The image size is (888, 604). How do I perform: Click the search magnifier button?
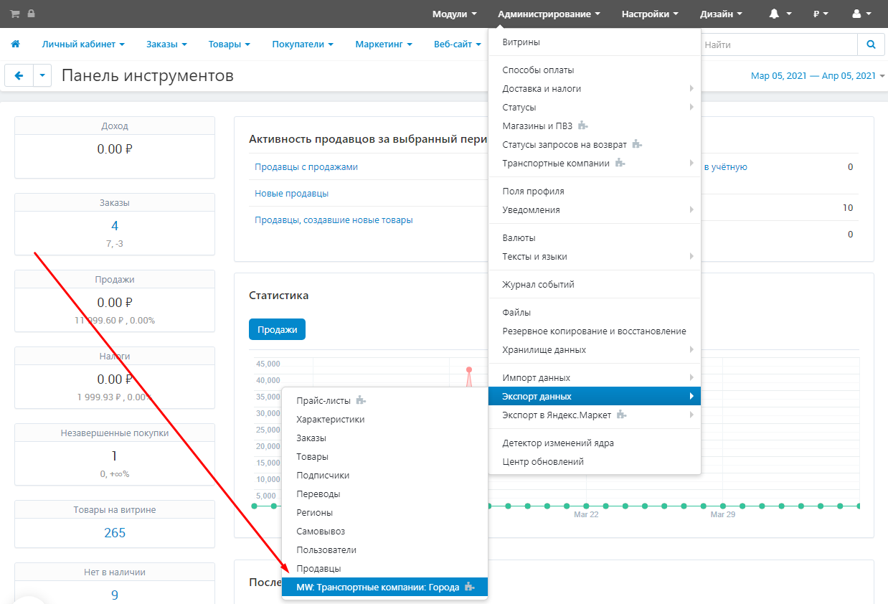pos(871,44)
